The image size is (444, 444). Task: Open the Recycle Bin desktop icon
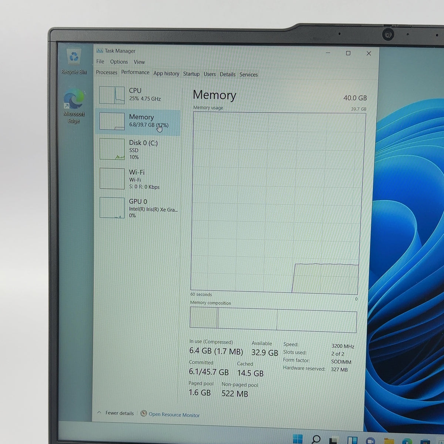(74, 61)
